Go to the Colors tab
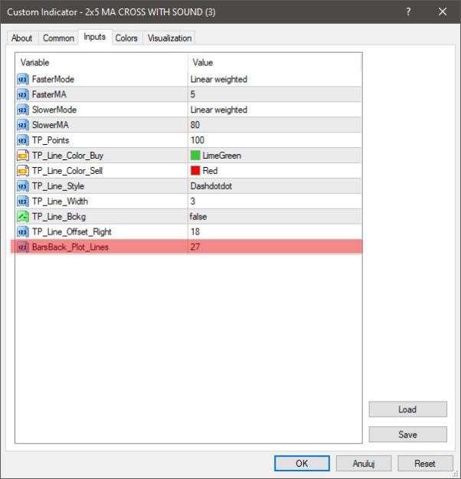This screenshot has width=461, height=479. click(x=126, y=38)
